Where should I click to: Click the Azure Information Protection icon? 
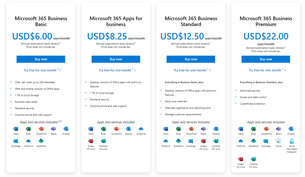coord(292,141)
